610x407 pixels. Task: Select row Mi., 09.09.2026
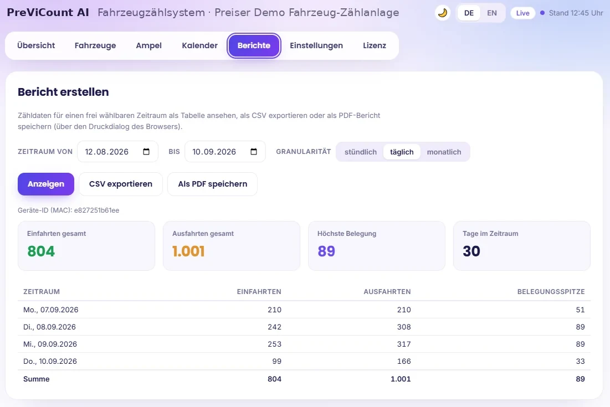[x=304, y=344]
